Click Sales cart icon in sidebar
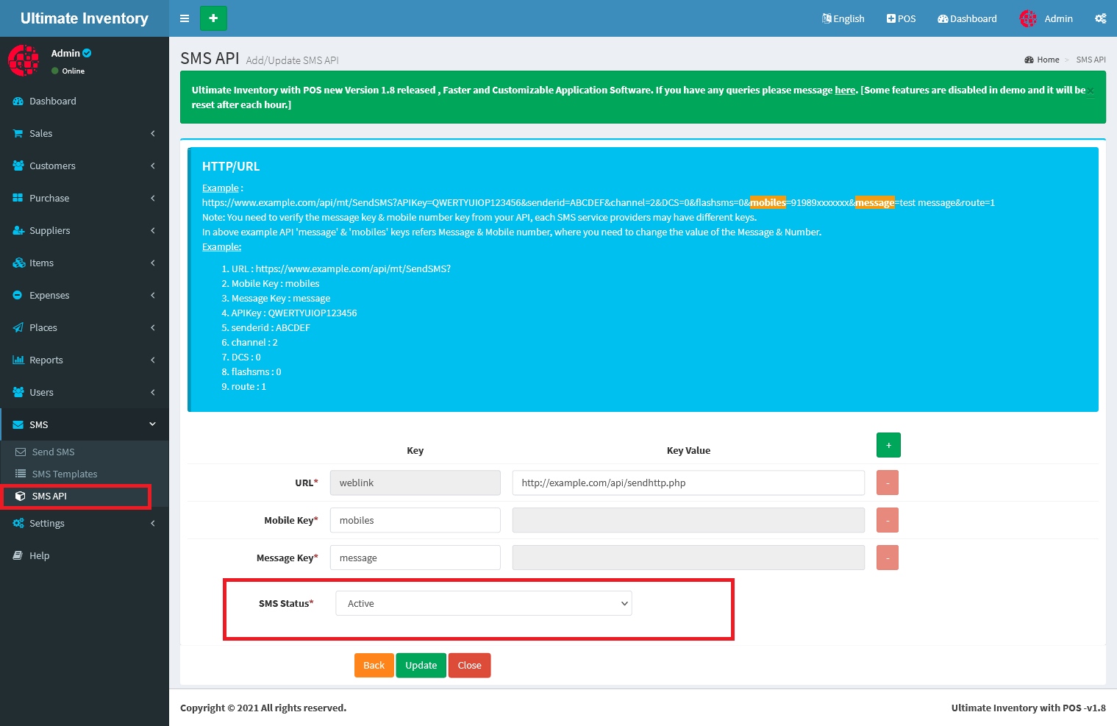The width and height of the screenshot is (1117, 726). pos(18,134)
